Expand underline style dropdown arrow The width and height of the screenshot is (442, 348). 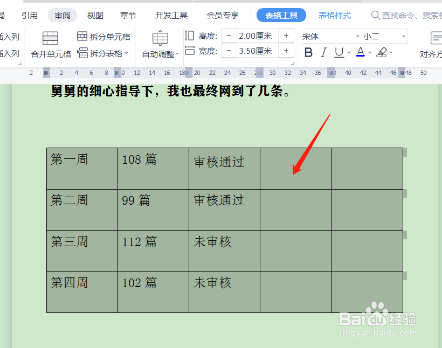pos(349,53)
